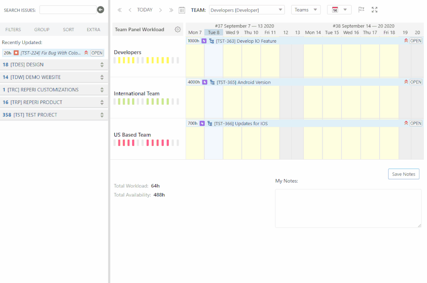
Task: Click hierarchy icon beside TST-363
Action: pos(211,41)
